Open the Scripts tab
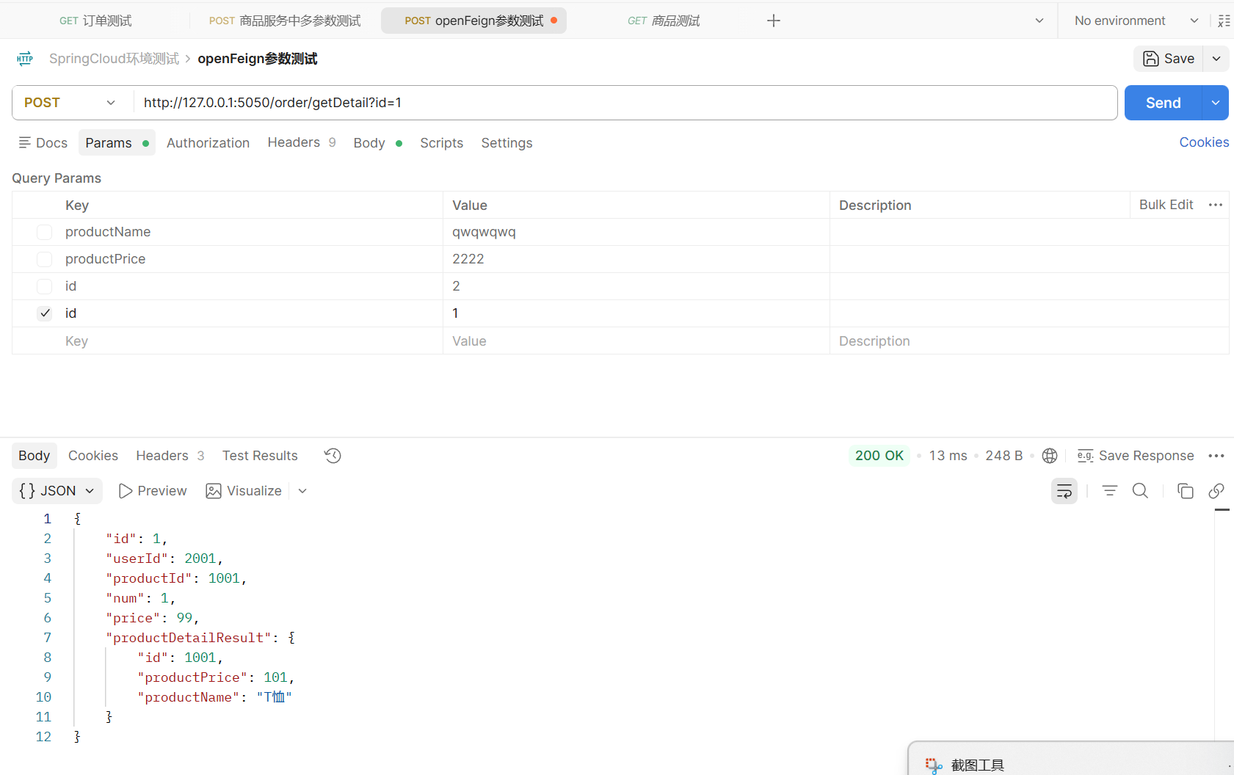This screenshot has width=1234, height=775. [441, 143]
